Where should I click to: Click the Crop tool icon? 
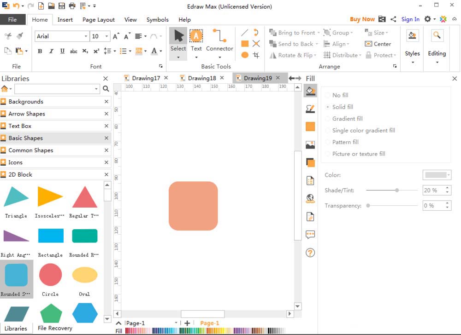click(256, 55)
